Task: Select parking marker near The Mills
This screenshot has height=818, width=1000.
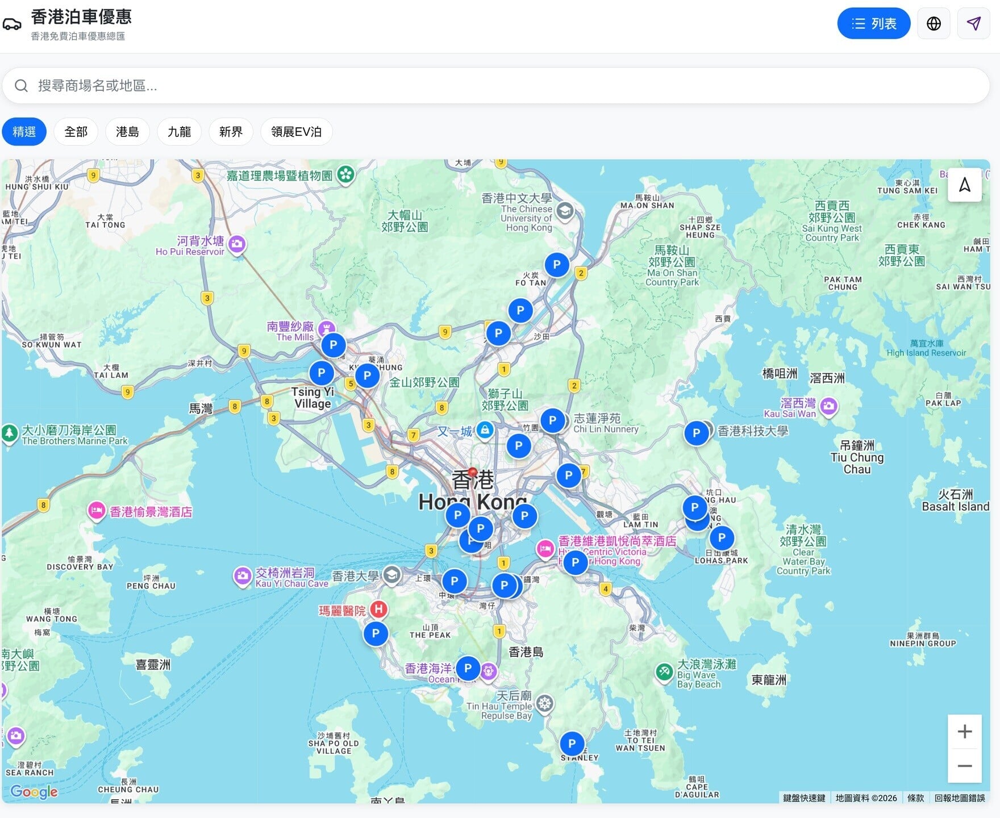Action: (x=334, y=345)
